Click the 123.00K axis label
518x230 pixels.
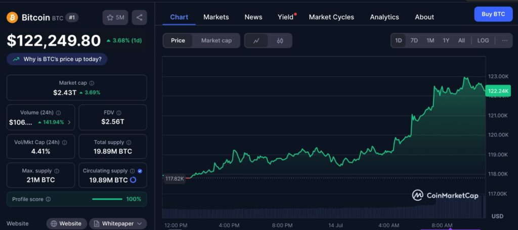point(498,77)
